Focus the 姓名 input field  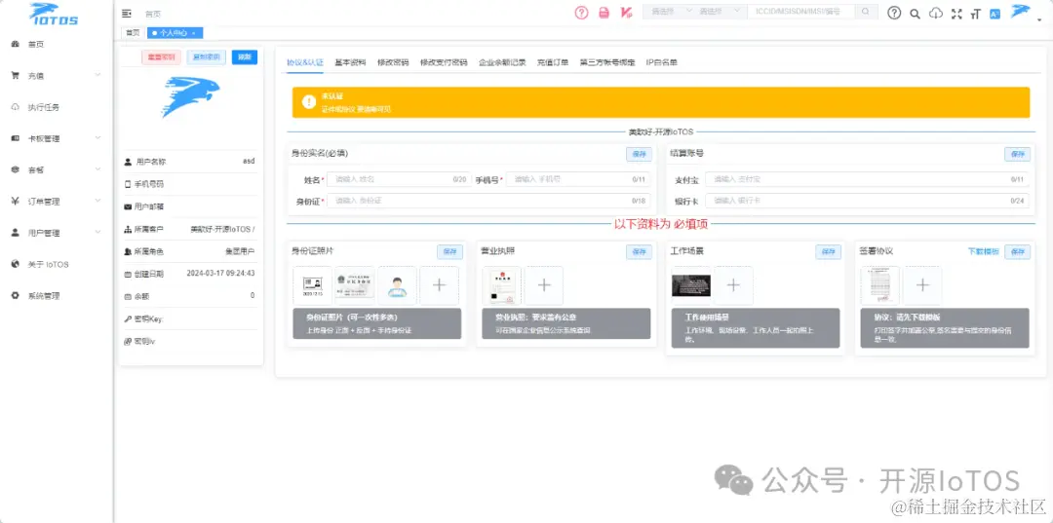click(399, 180)
